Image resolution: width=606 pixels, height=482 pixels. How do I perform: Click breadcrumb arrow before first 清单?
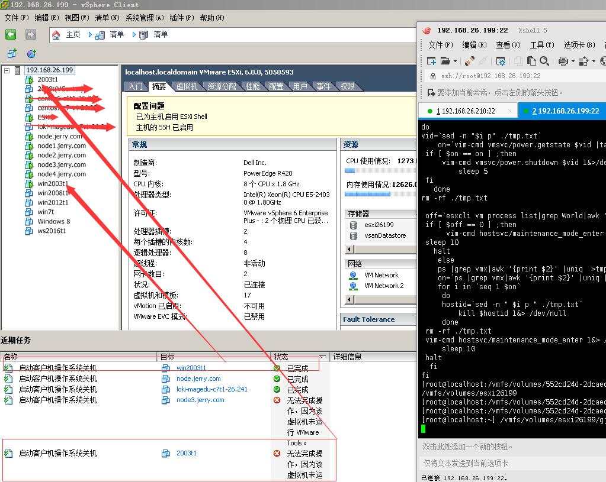point(90,35)
